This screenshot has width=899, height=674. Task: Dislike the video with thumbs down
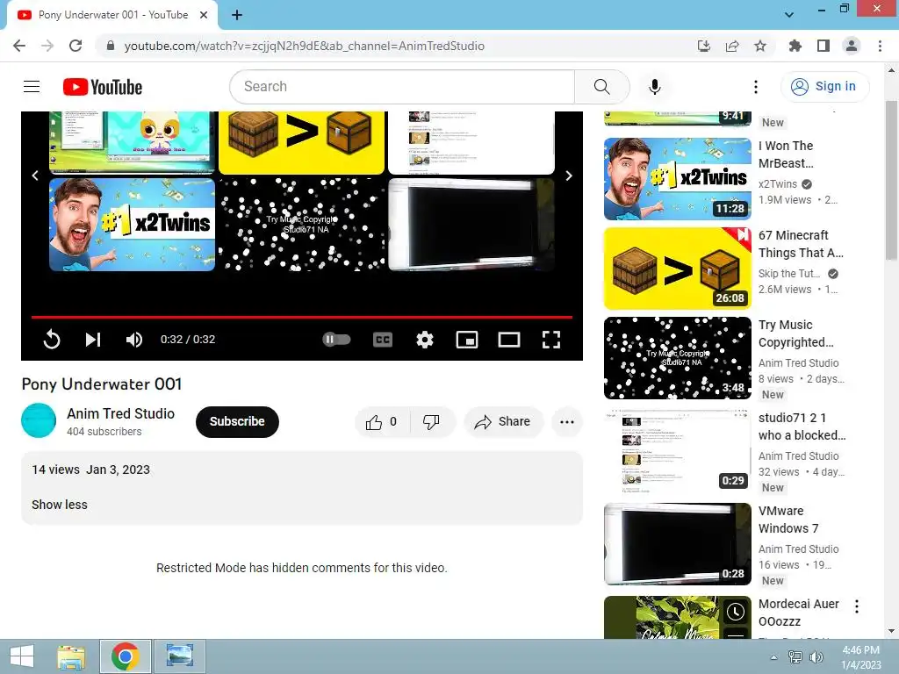coord(431,422)
